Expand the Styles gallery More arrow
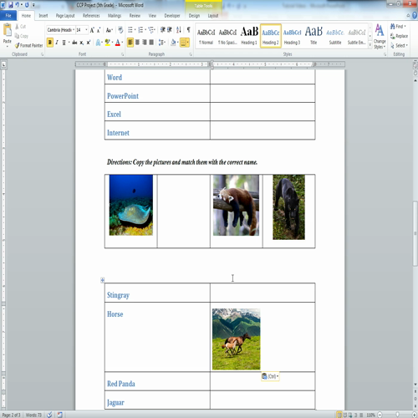 pyautogui.click(x=370, y=45)
